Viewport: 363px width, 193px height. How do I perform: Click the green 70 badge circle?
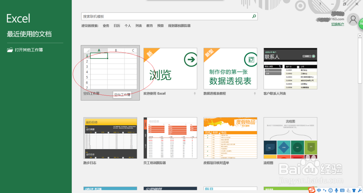361,24
